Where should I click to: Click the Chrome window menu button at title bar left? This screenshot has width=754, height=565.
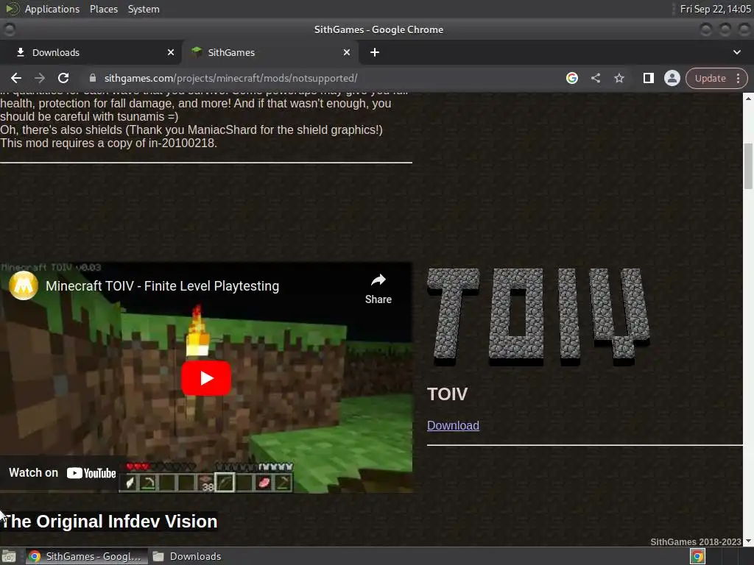[10, 29]
